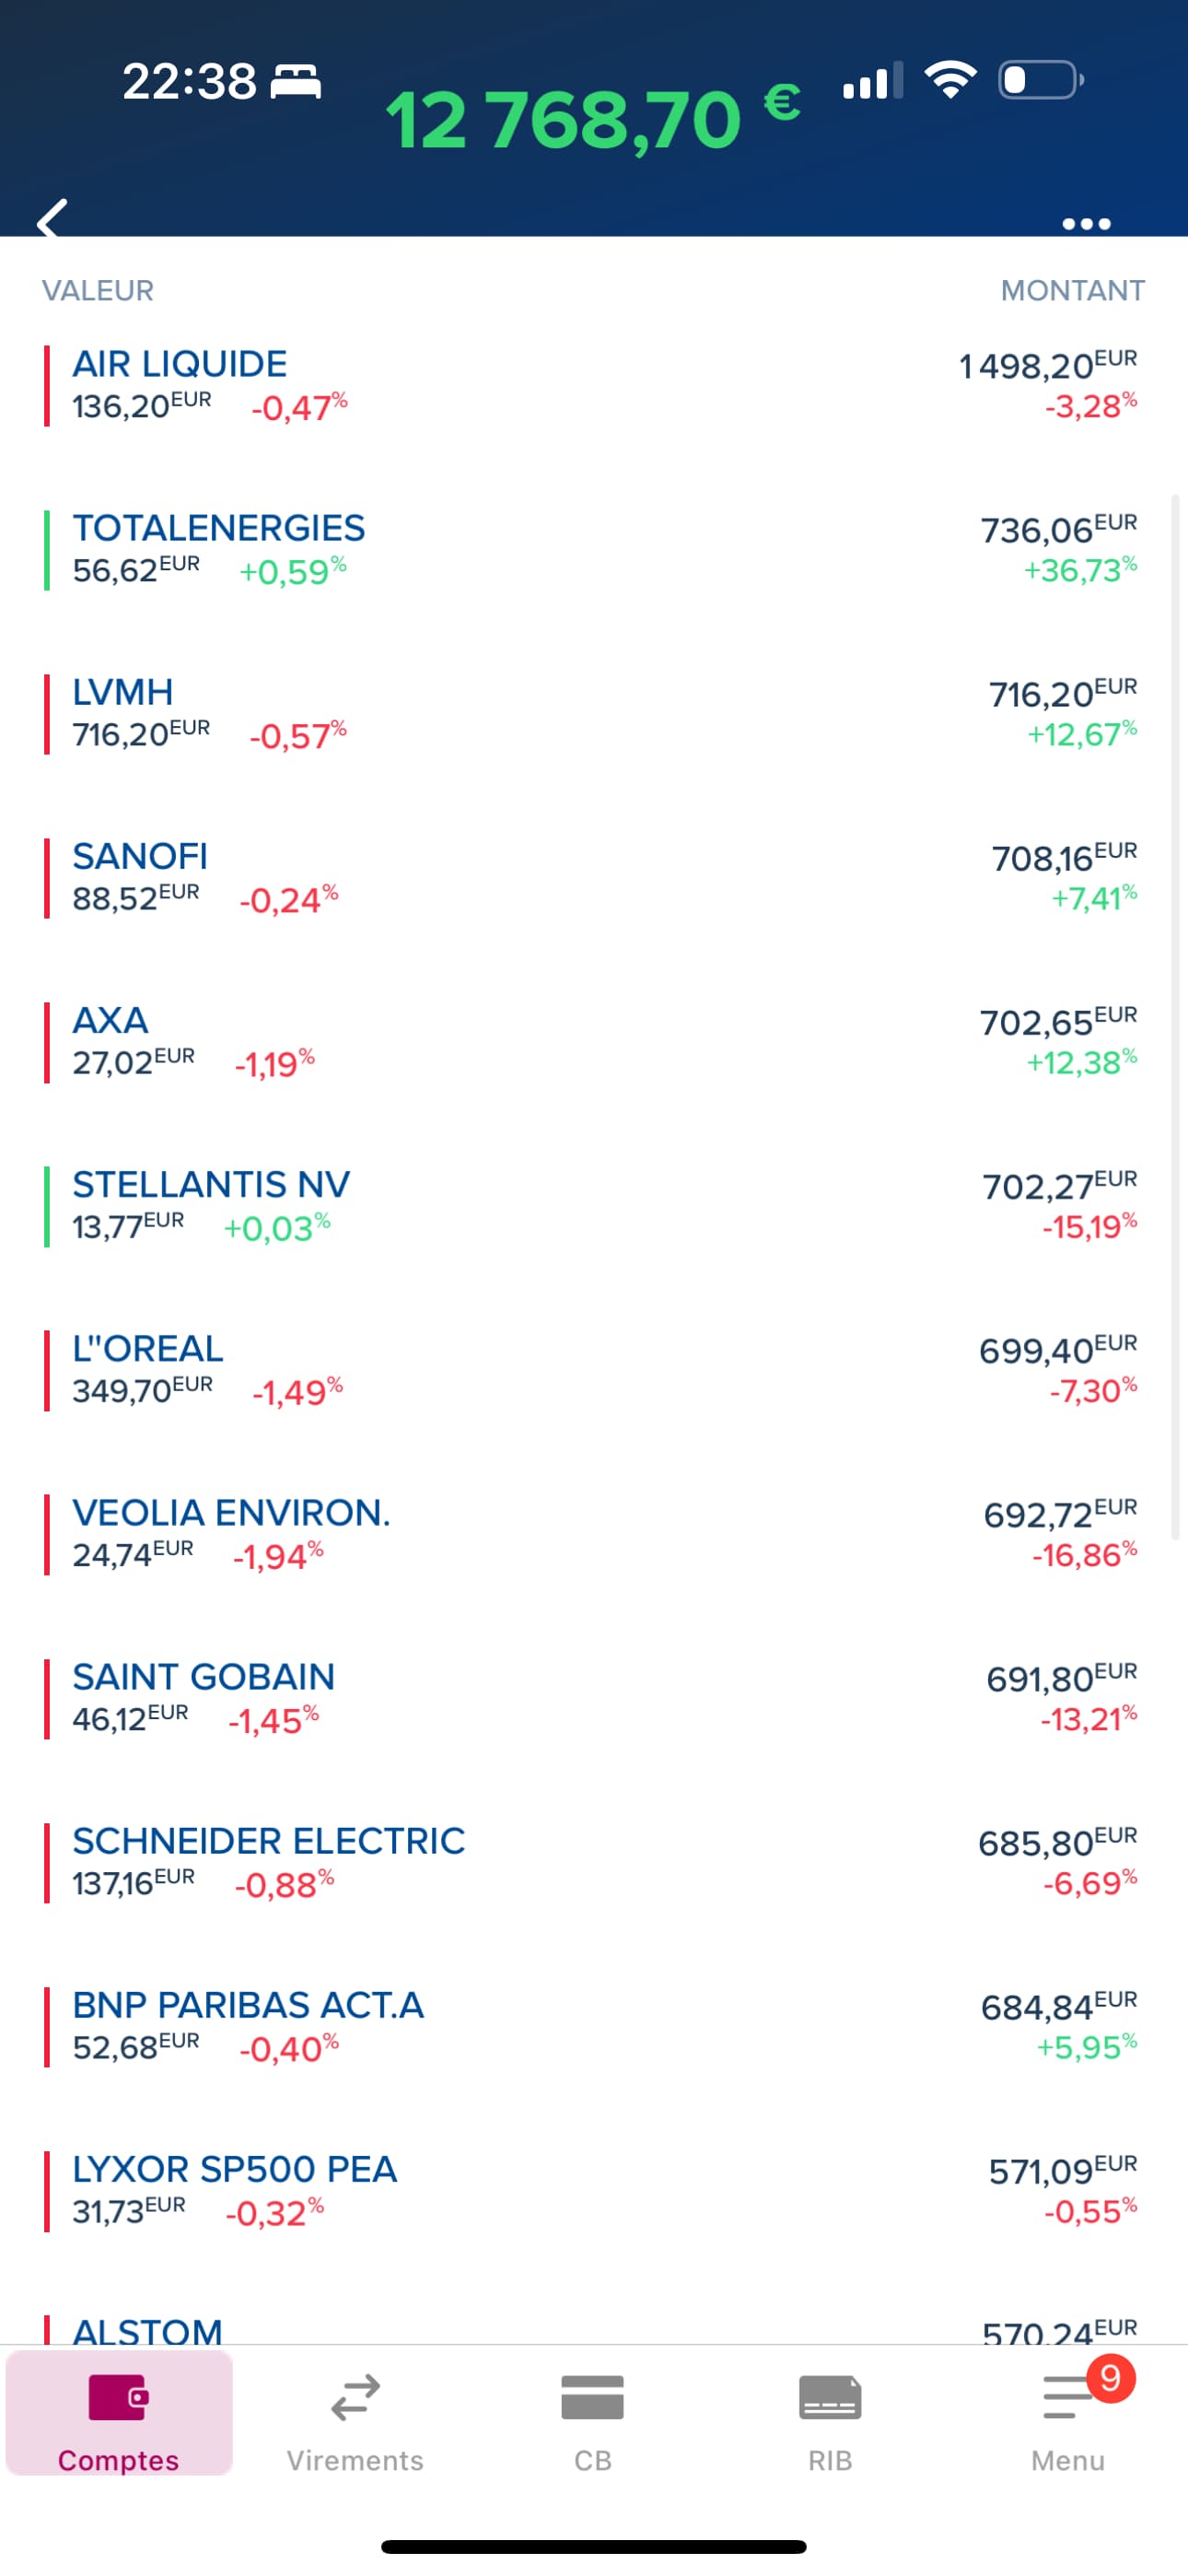Tap the 12 768,70 € total balance
1188x2576 pixels.
593,119
